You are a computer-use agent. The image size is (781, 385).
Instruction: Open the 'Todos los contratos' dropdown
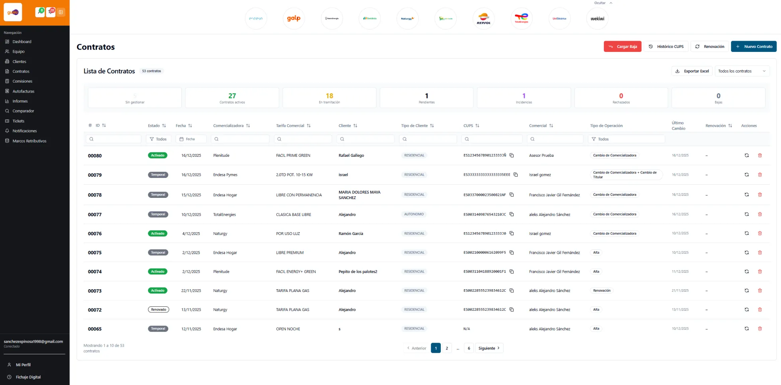[742, 71]
